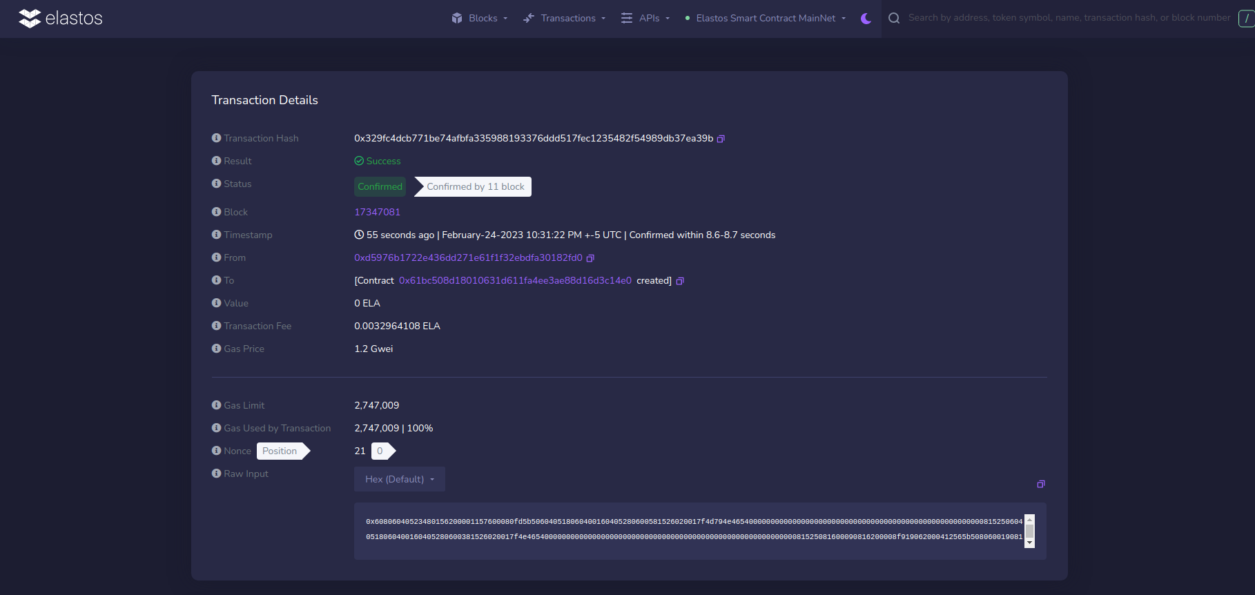Open the Hex (Default) format dropdown
The height and width of the screenshot is (595, 1255).
point(400,479)
